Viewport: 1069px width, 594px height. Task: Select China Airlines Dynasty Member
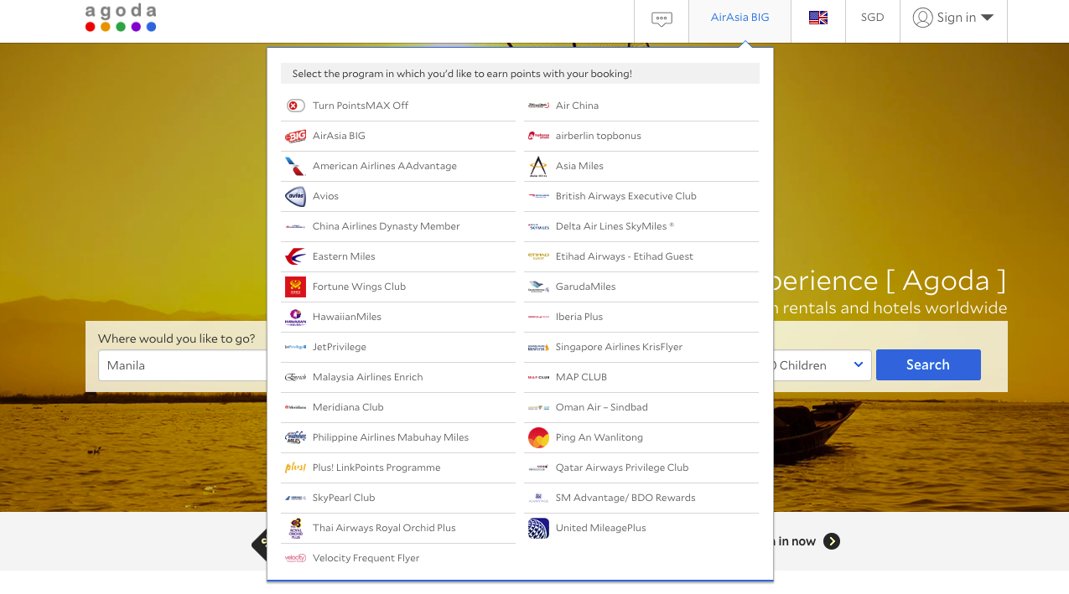398,226
